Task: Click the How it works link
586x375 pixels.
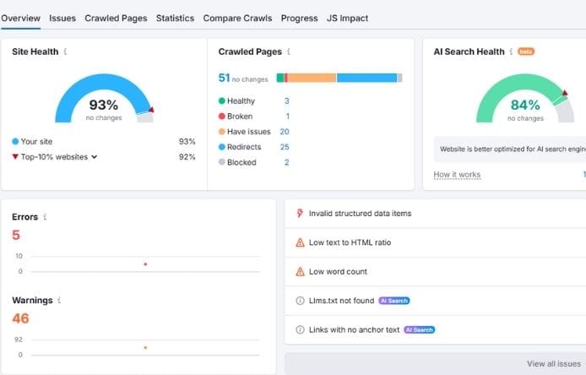Action: tap(457, 175)
